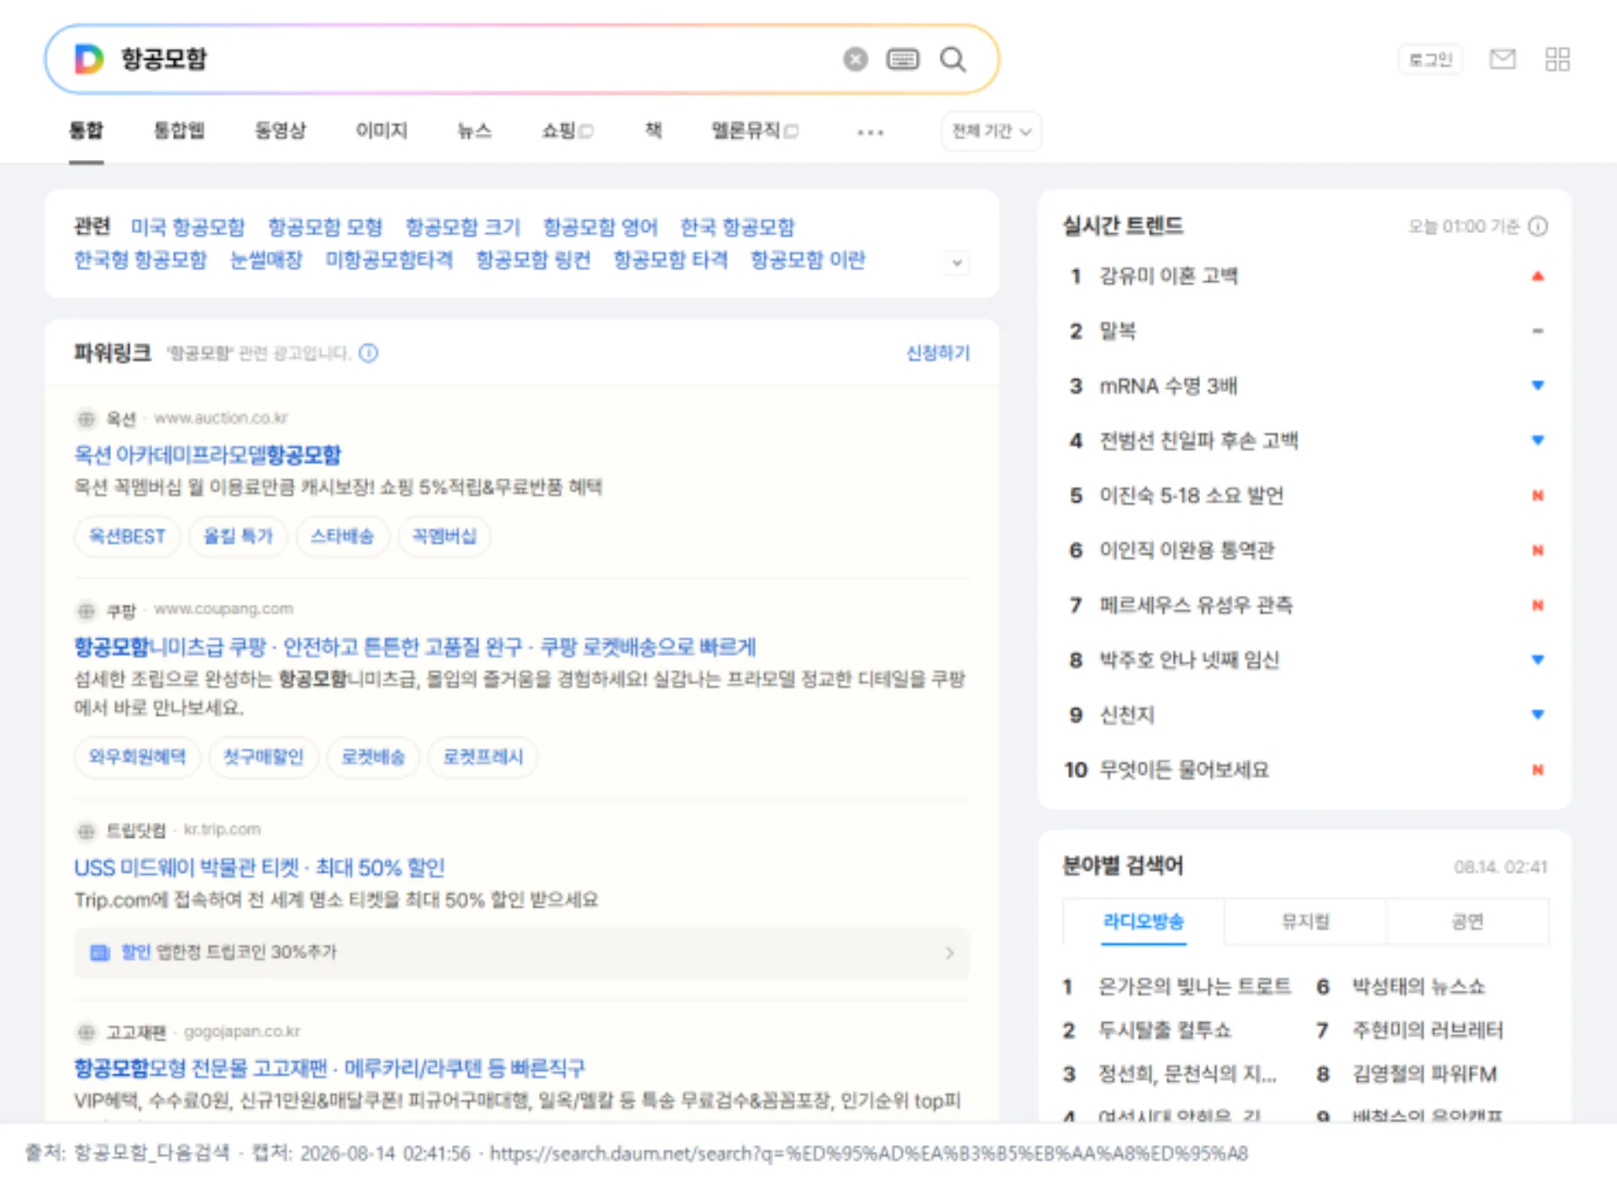Click info icon beside 실시간 트렌드 time
This screenshot has height=1193, width=1617.
click(1538, 226)
